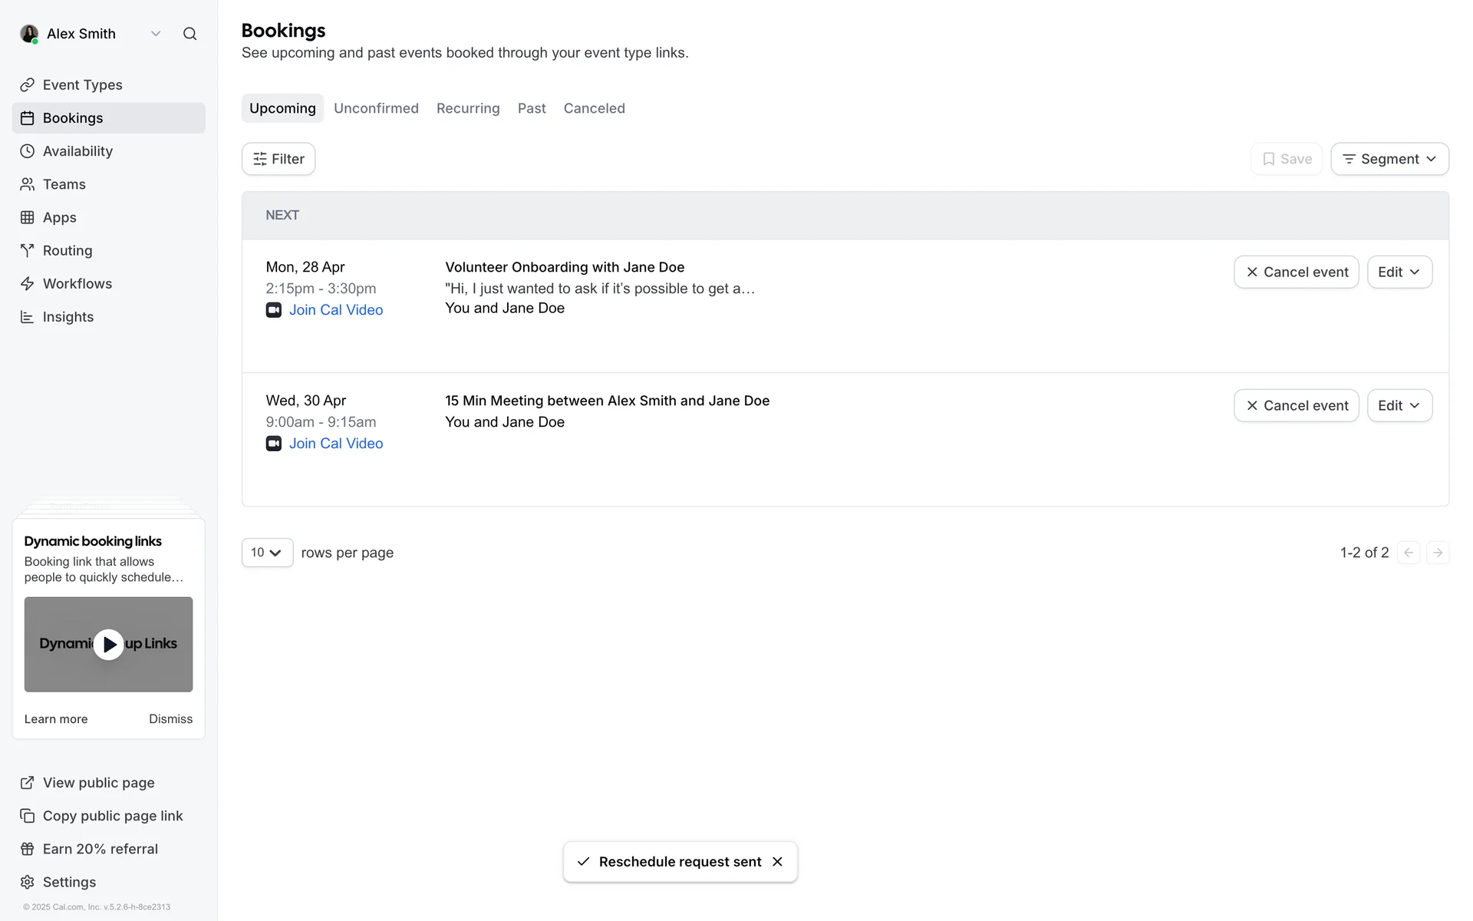
Task: Open the Filter button
Action: click(x=278, y=159)
